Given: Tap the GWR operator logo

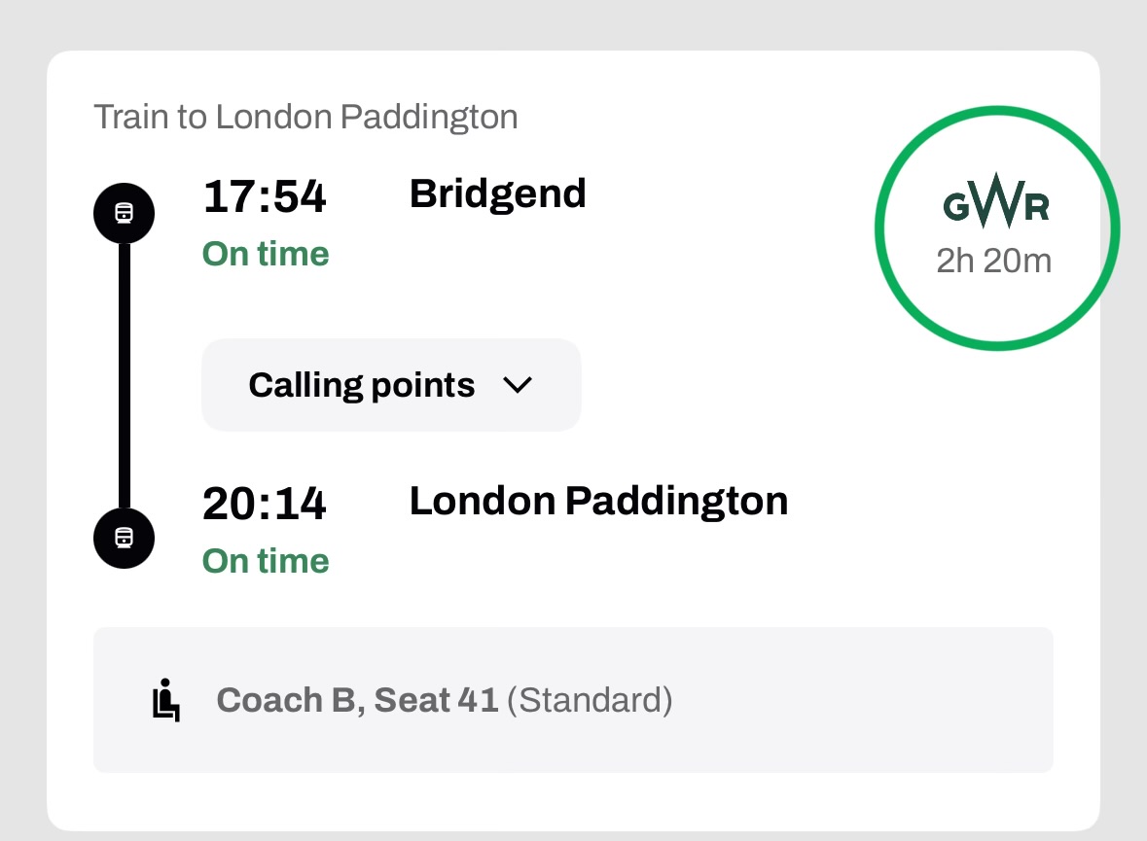Looking at the screenshot, I should 996,207.
